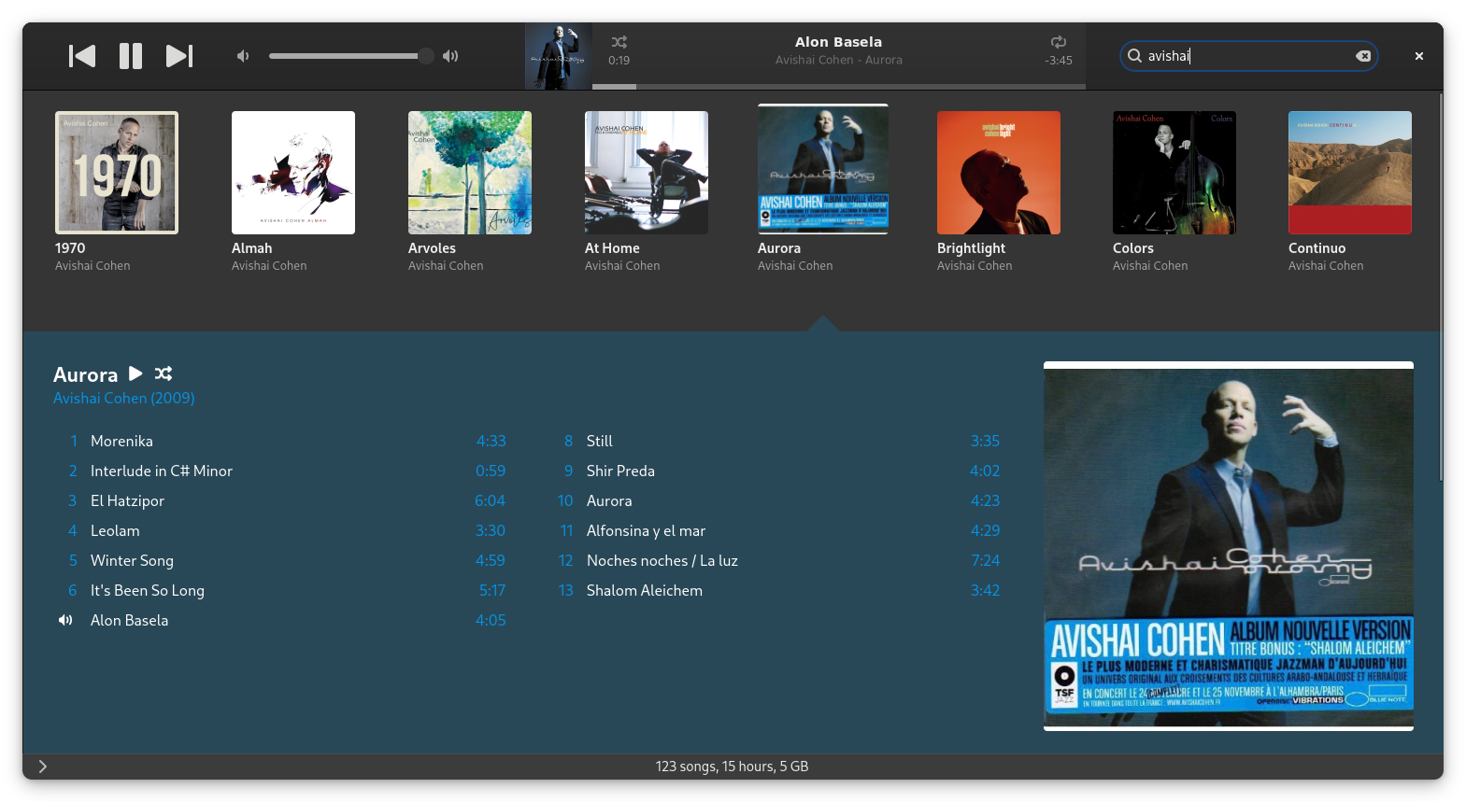Play the Aurora album

[x=135, y=373]
